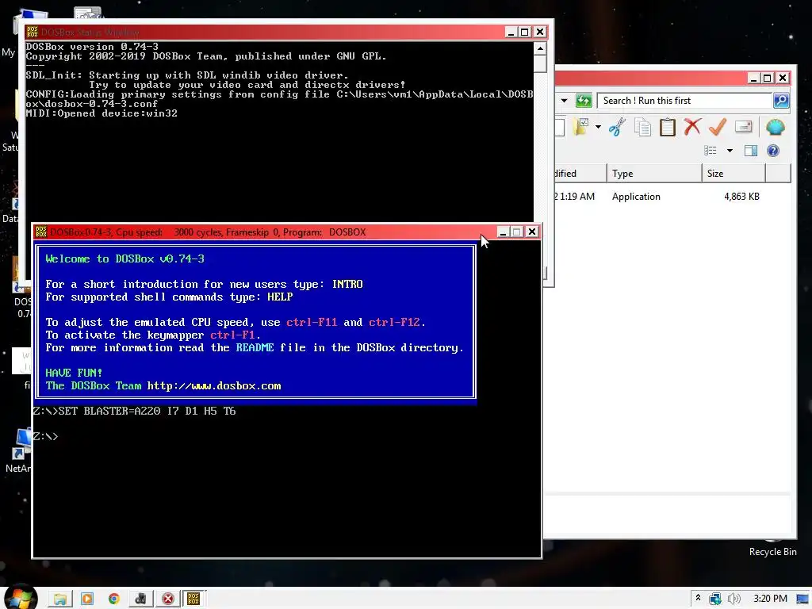Click the DOSBox 0.74-3 Cpu speed title bar
Viewport: 812px width, 609px height.
(264, 232)
